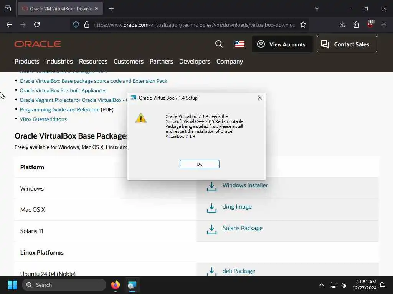This screenshot has width=393, height=294.
Task: Open the recent browsing view icon
Action: coord(8,8)
